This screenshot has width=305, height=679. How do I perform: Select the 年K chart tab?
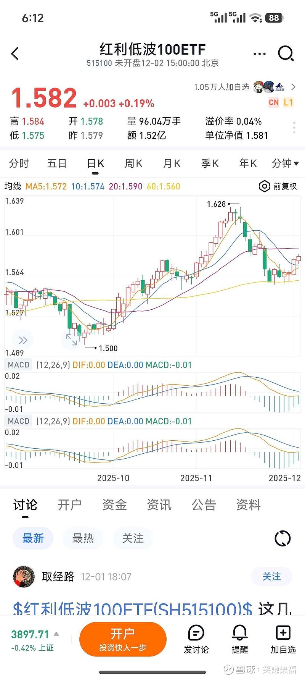coord(248,163)
